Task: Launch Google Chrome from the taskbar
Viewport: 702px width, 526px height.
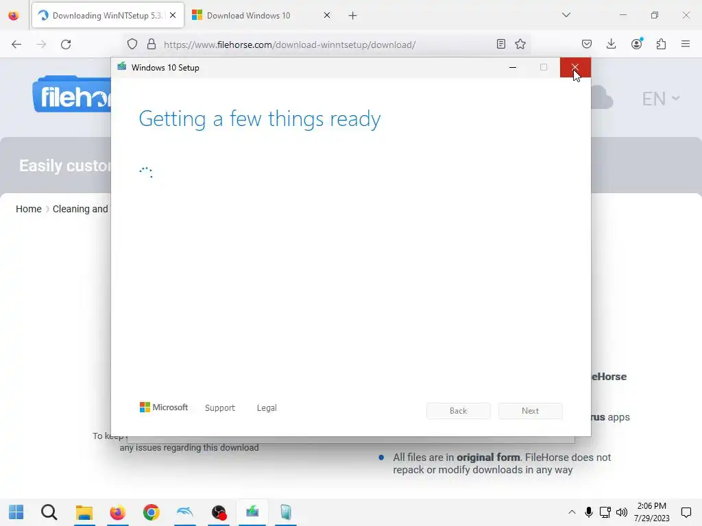Action: click(x=152, y=512)
